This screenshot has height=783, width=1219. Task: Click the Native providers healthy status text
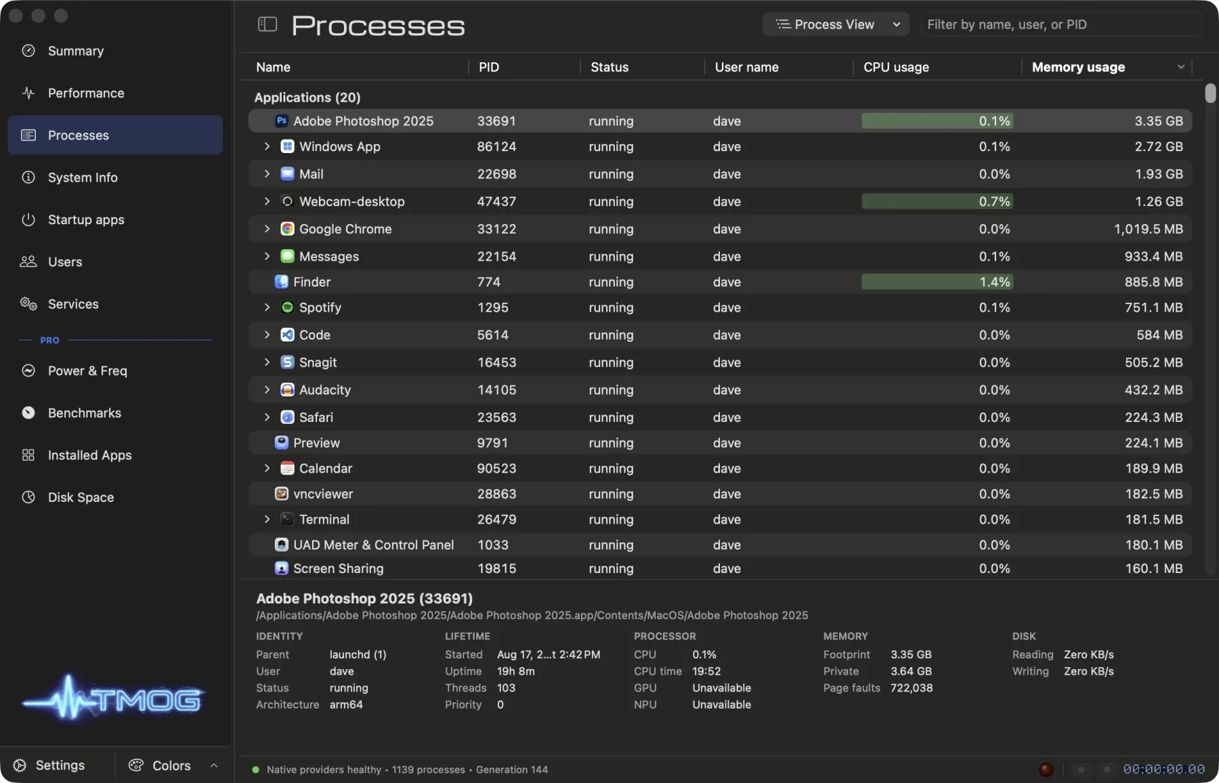click(x=324, y=769)
